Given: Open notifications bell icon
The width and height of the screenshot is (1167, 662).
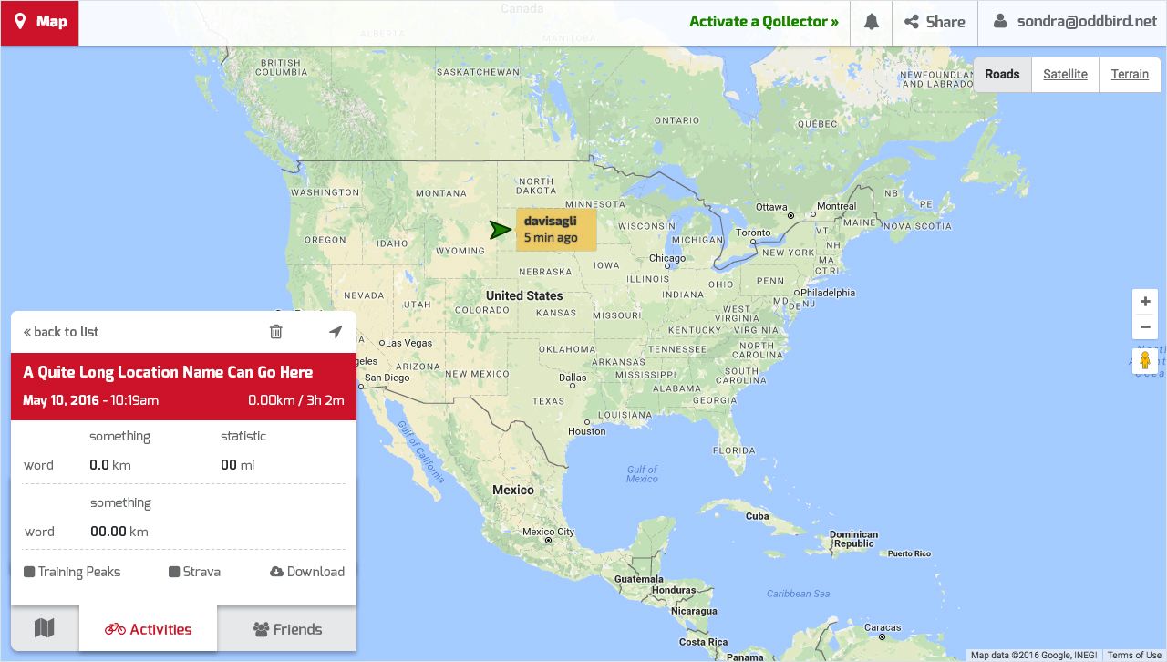Looking at the screenshot, I should 872,22.
